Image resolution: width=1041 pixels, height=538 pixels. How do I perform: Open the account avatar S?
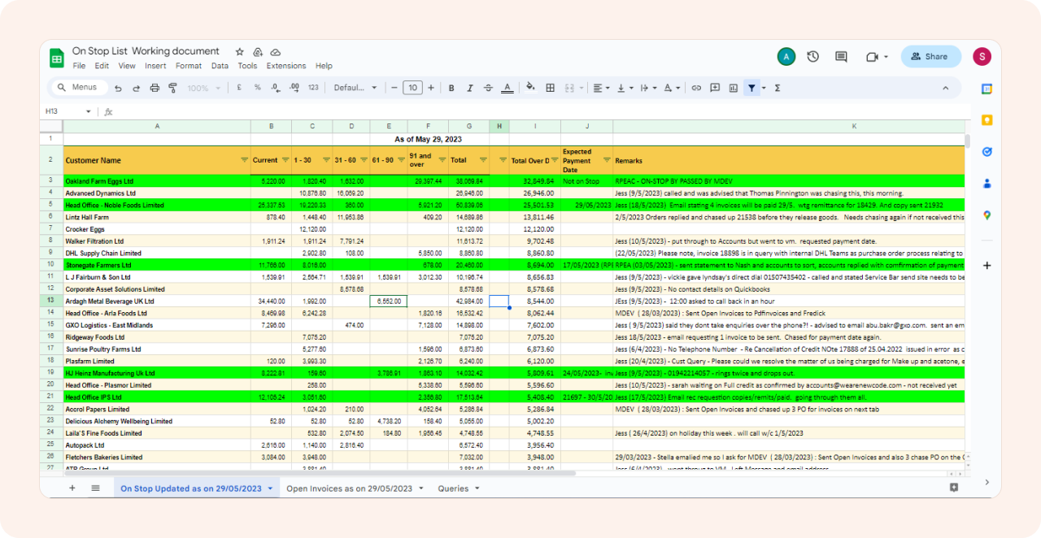pyautogui.click(x=982, y=56)
